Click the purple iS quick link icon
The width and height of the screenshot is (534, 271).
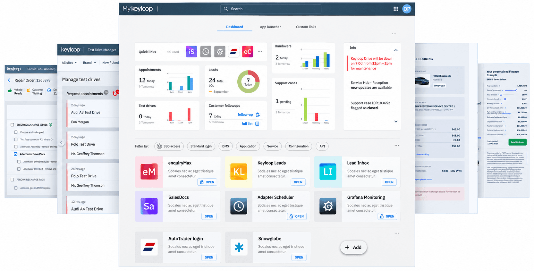point(191,52)
